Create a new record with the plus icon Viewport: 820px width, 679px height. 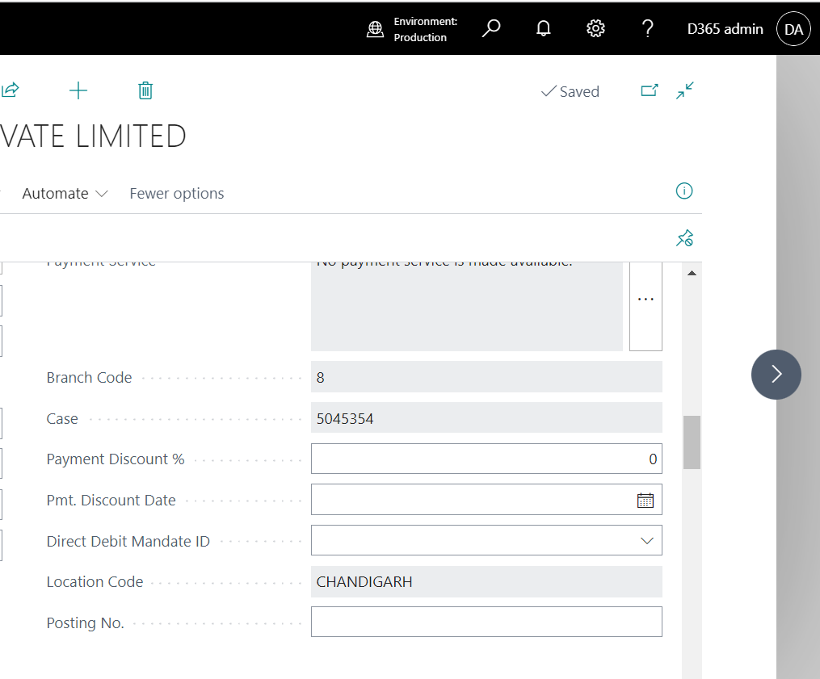[x=78, y=90]
